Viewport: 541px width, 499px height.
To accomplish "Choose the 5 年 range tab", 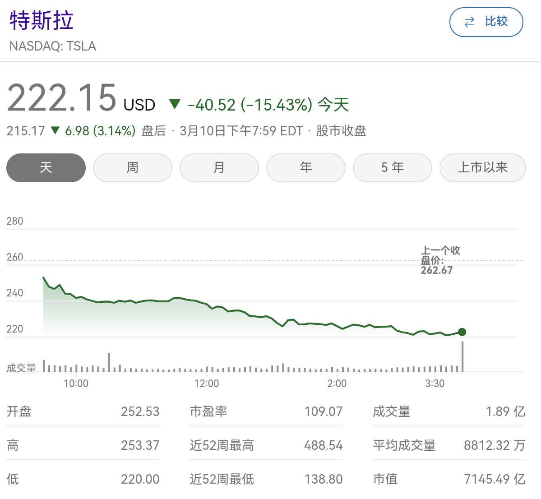I will (x=392, y=168).
